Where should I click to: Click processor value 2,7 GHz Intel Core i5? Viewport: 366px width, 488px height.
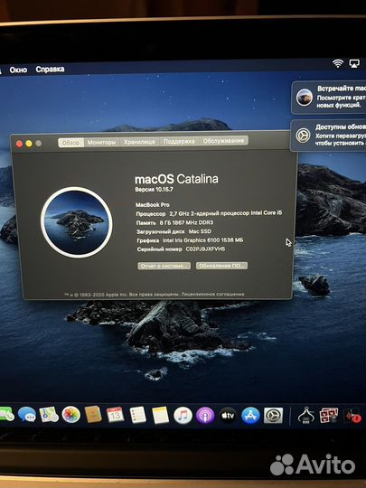tap(226, 213)
